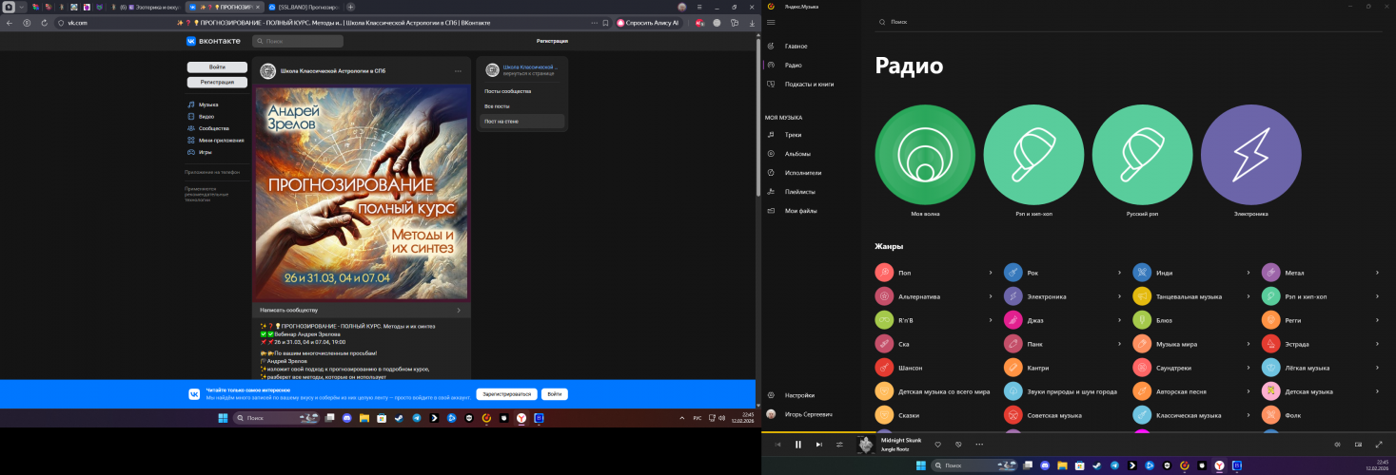Skip to the next track in player

coord(818,445)
